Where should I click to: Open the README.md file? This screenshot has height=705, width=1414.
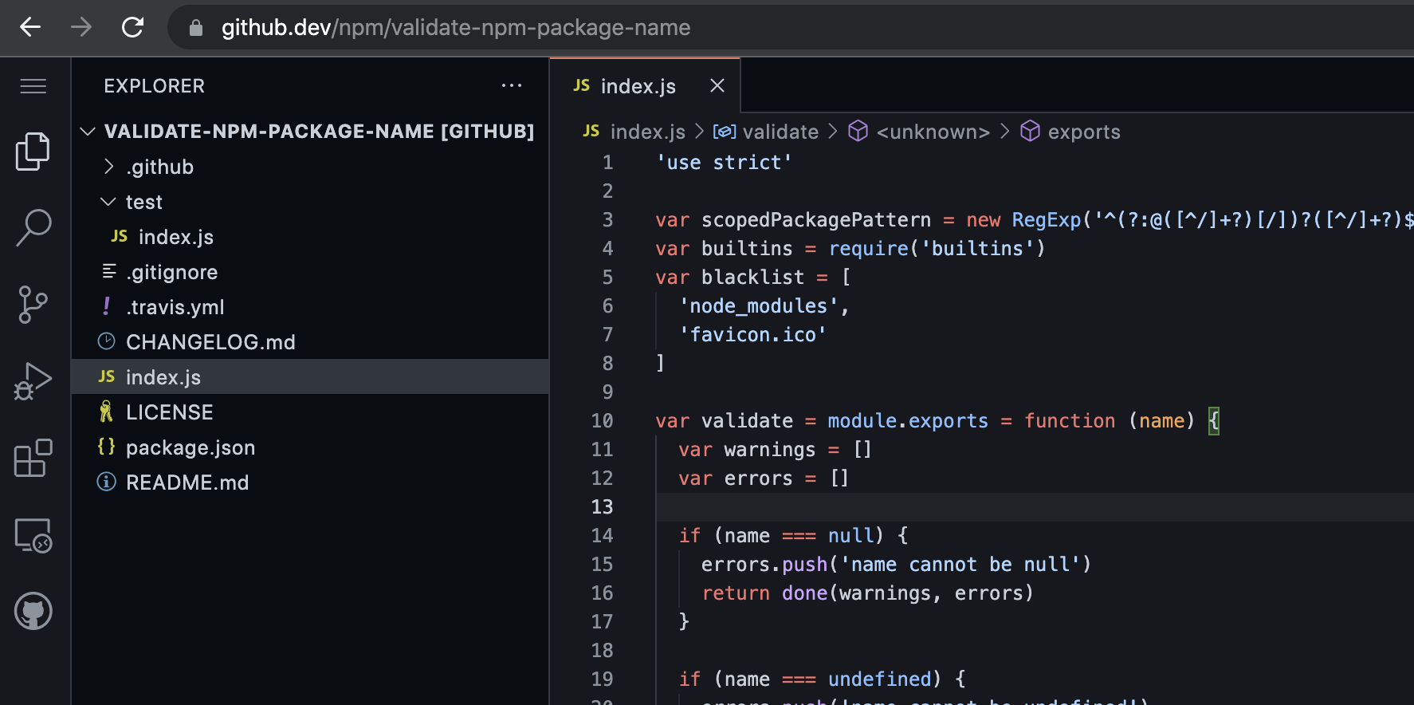coord(310,482)
